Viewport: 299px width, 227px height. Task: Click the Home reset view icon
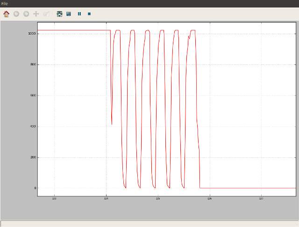coord(6,14)
